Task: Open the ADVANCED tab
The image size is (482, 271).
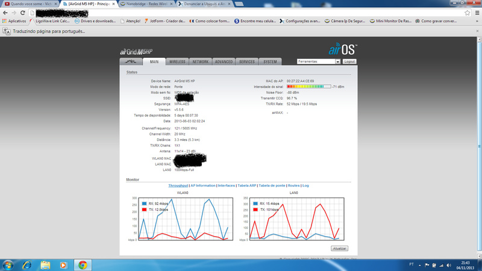Action: pos(224,61)
